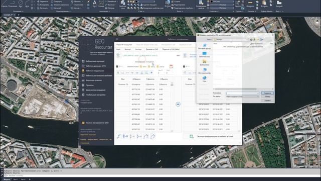
Task: Click the red calendar icon above left table
Action: (171, 66)
